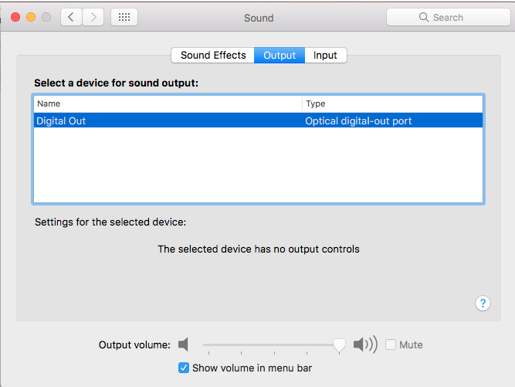Click the empty area of device list
This screenshot has height=387, width=515.
pyautogui.click(x=258, y=165)
